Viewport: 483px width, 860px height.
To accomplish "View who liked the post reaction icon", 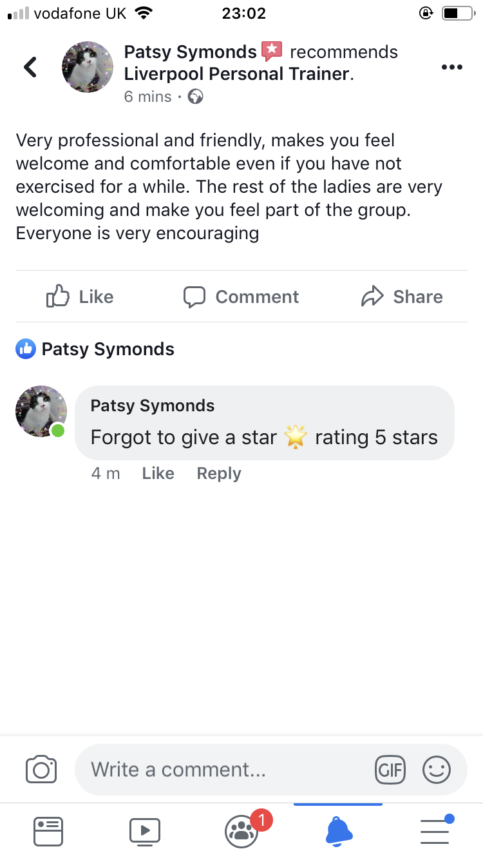I will click(x=26, y=349).
